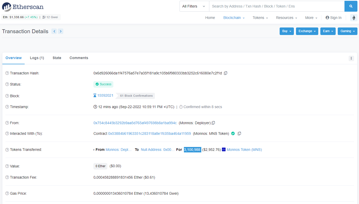Image resolution: width=359 pixels, height=204 pixels.
Task: Expand the More menu
Action: [x=311, y=18]
